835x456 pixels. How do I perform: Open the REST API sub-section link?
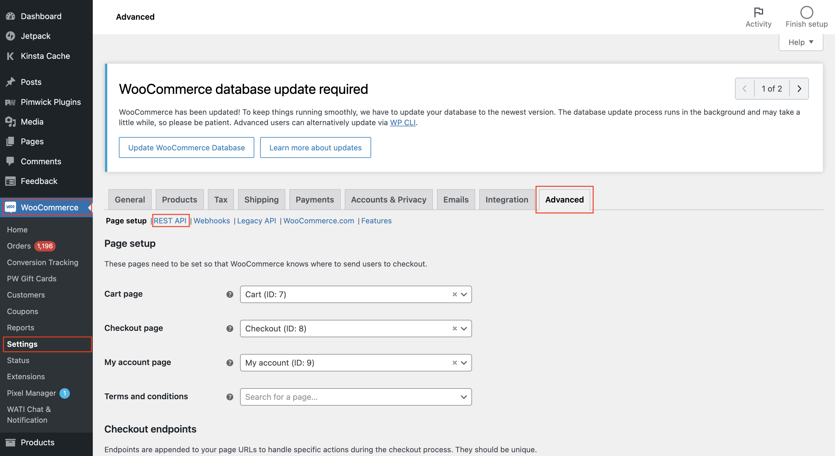tap(170, 221)
